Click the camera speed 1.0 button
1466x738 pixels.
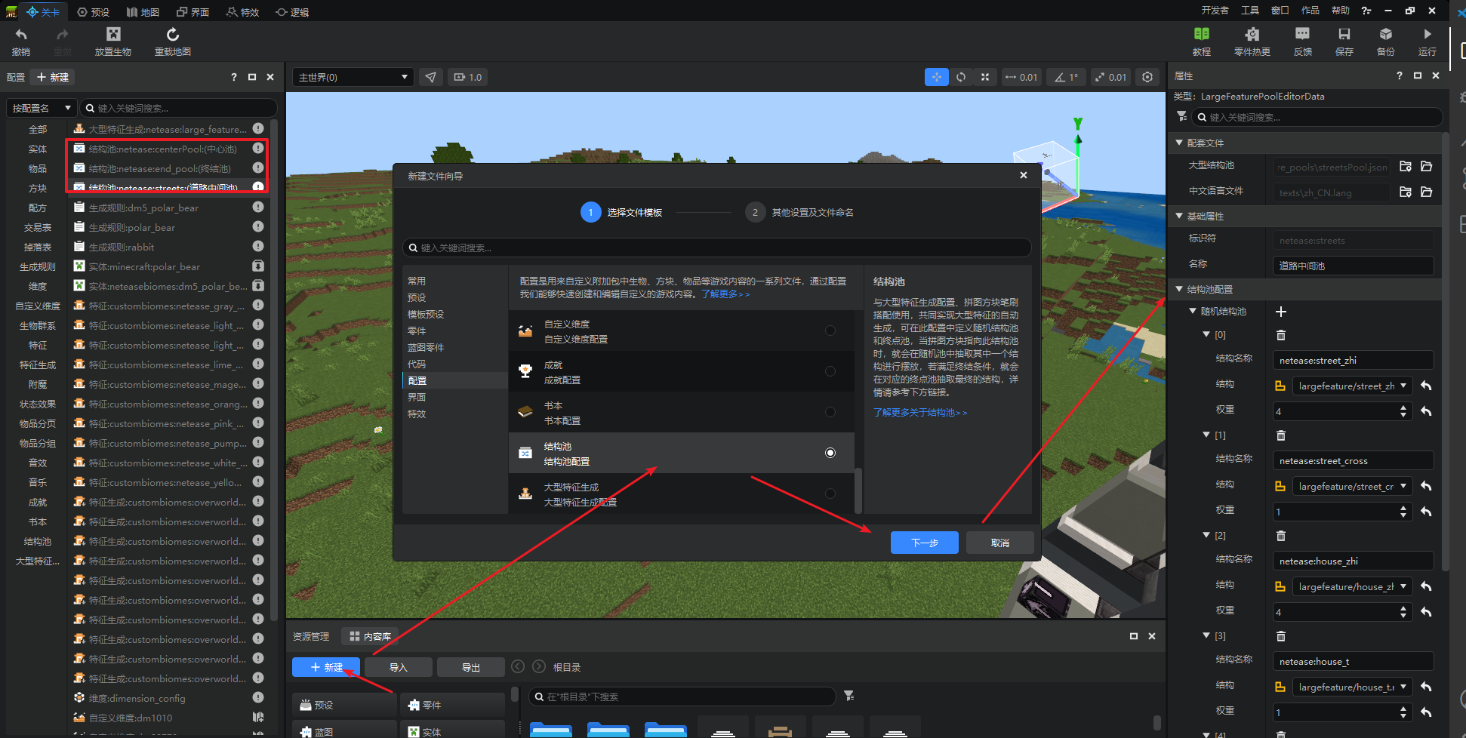pyautogui.click(x=467, y=77)
